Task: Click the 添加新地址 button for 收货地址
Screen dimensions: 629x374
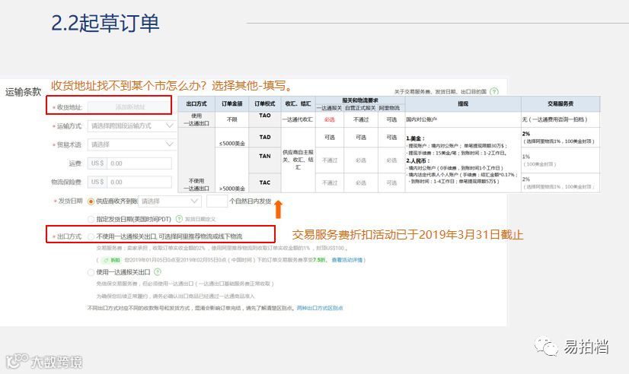Action: [x=129, y=107]
